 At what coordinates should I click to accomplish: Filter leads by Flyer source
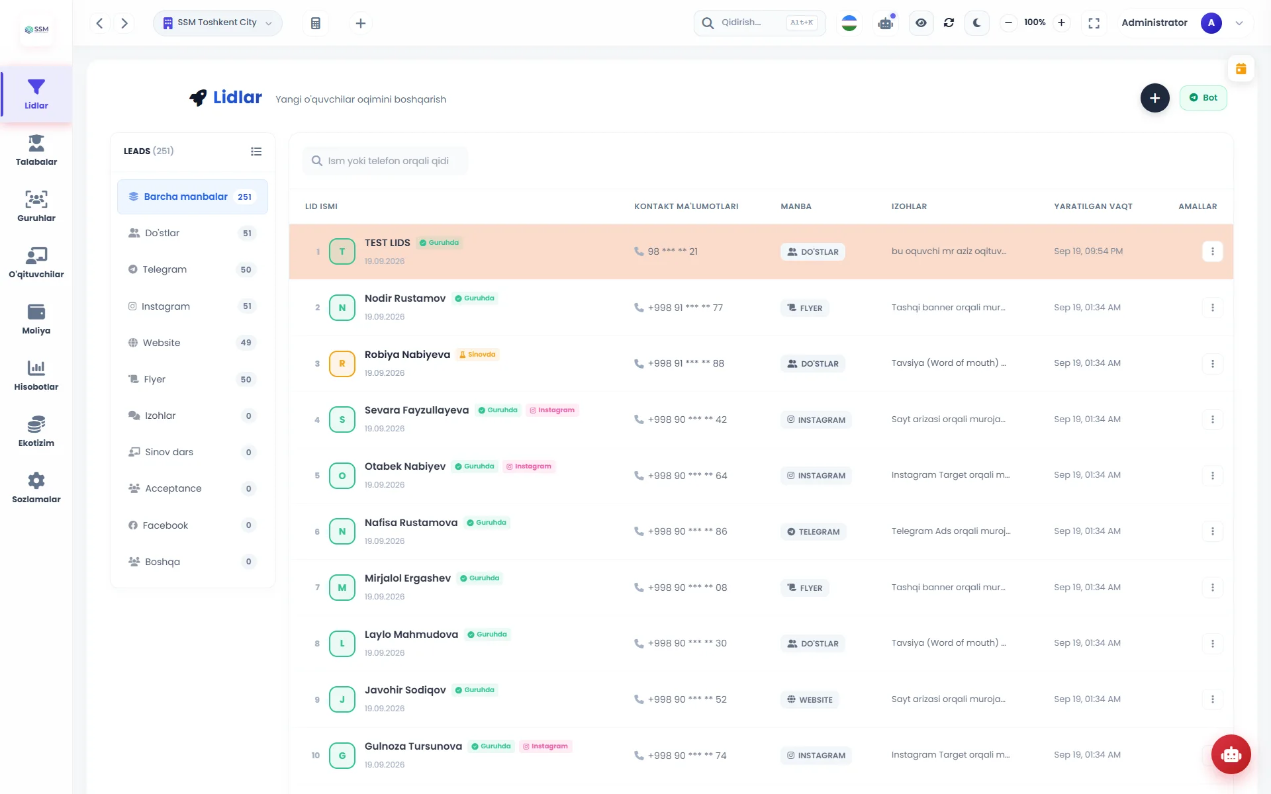[193, 379]
